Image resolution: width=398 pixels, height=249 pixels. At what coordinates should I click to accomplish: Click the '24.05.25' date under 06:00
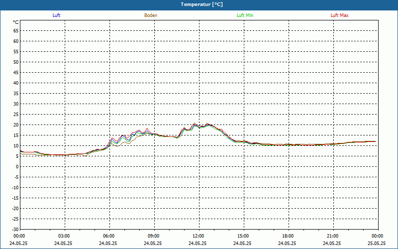tap(108, 243)
